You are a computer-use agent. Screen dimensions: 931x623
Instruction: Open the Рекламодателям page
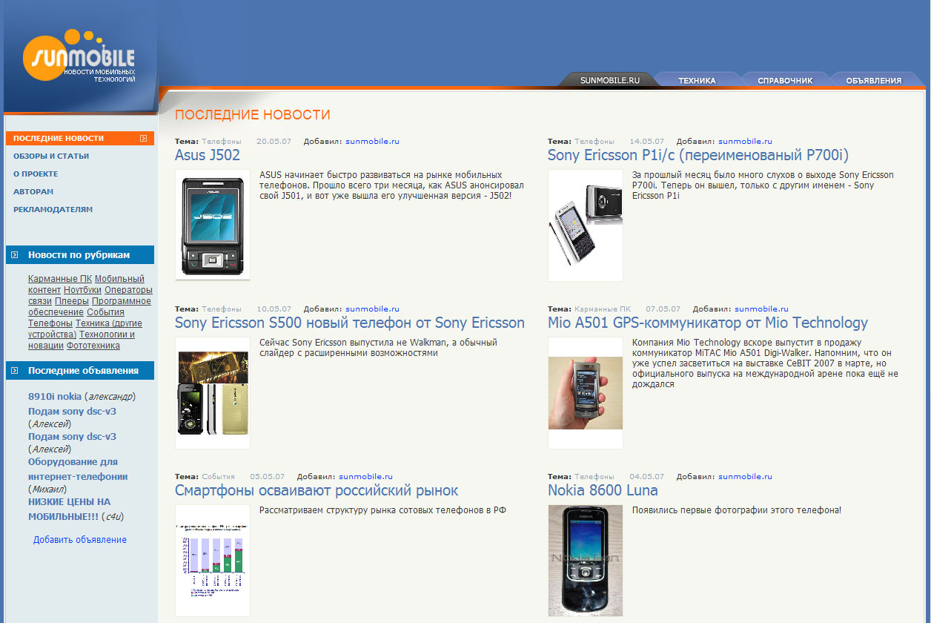point(53,210)
